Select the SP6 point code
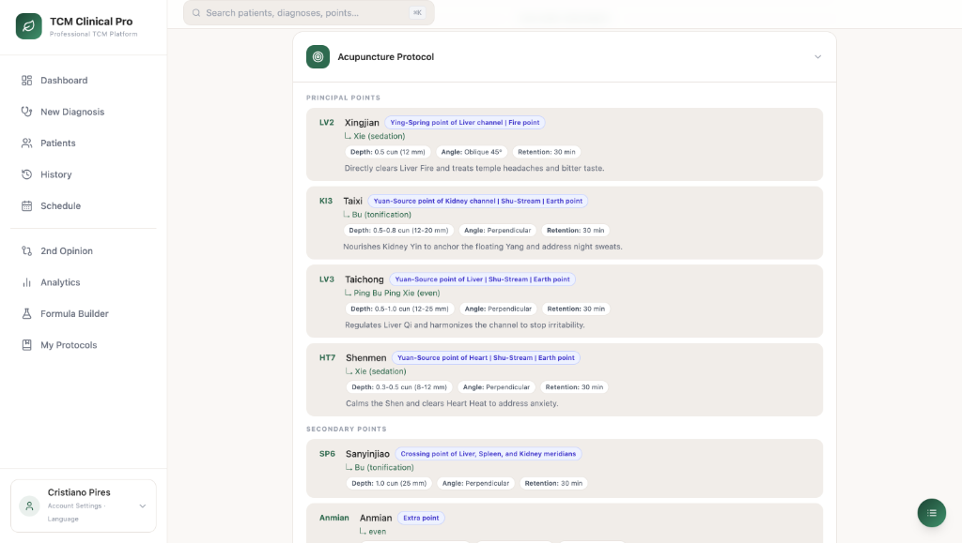 (327, 454)
